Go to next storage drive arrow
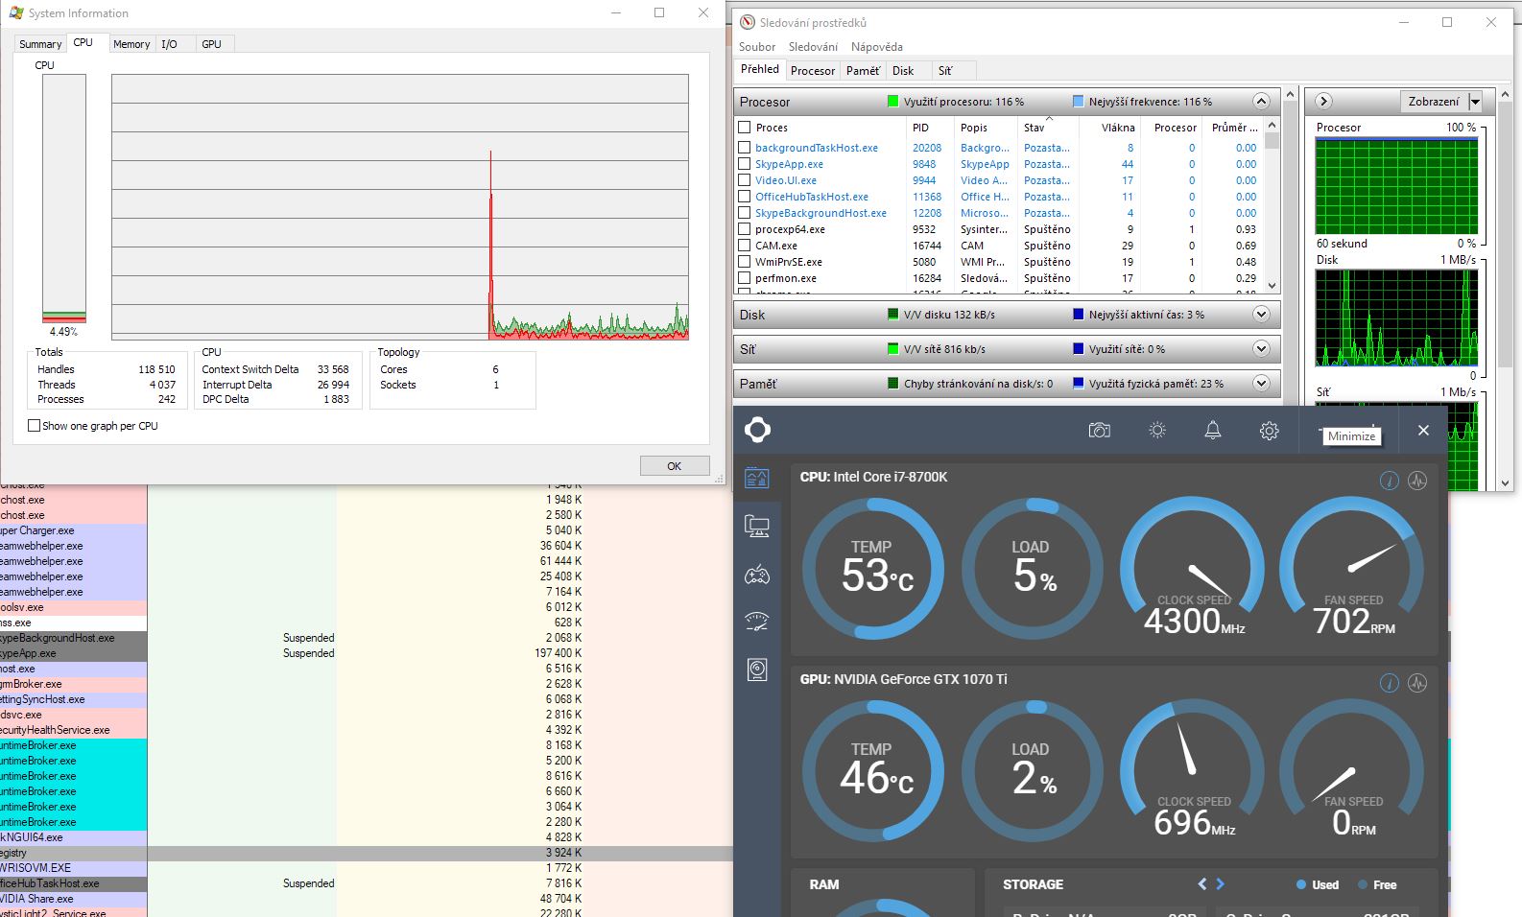This screenshot has width=1522, height=917. [1221, 884]
